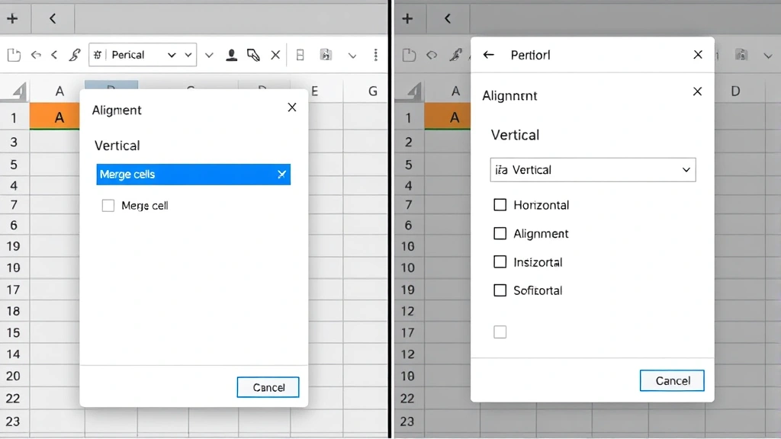Tick the Merge cell checkbox

click(x=108, y=205)
